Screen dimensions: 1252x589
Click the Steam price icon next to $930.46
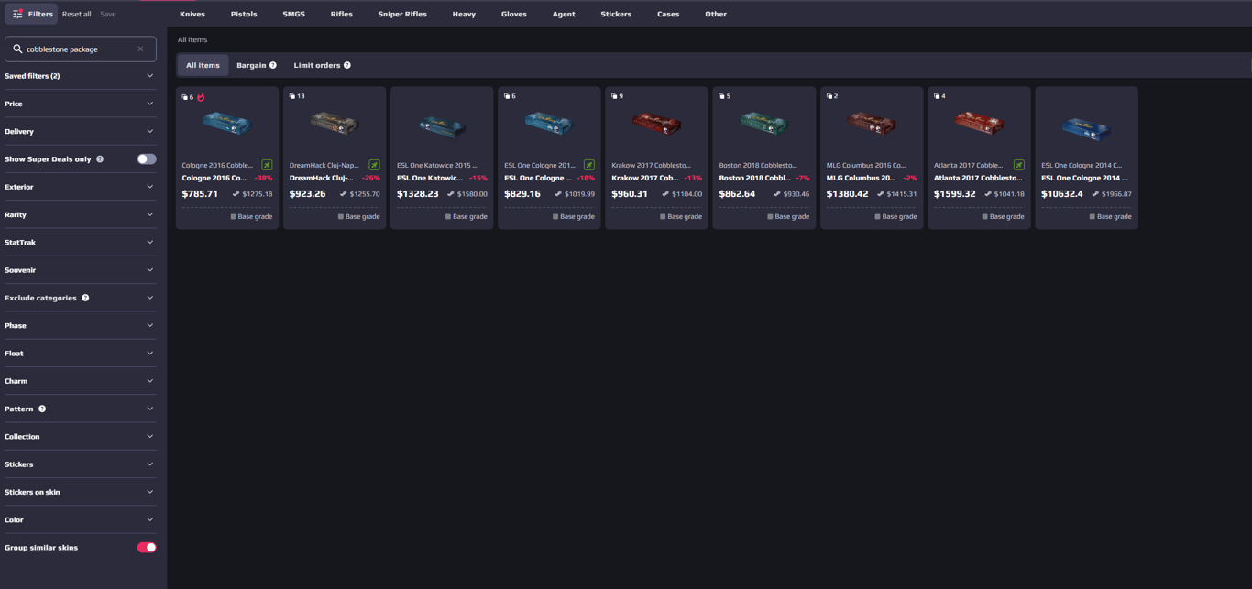click(x=777, y=194)
